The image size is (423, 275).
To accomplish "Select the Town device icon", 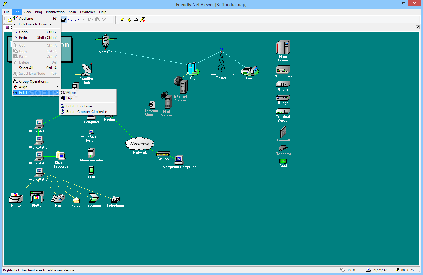I will point(250,71).
